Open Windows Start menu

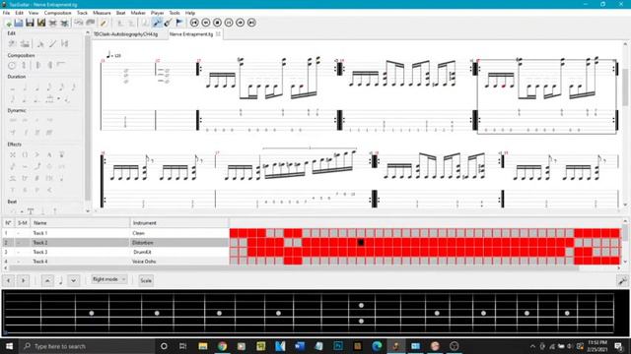tap(9, 346)
